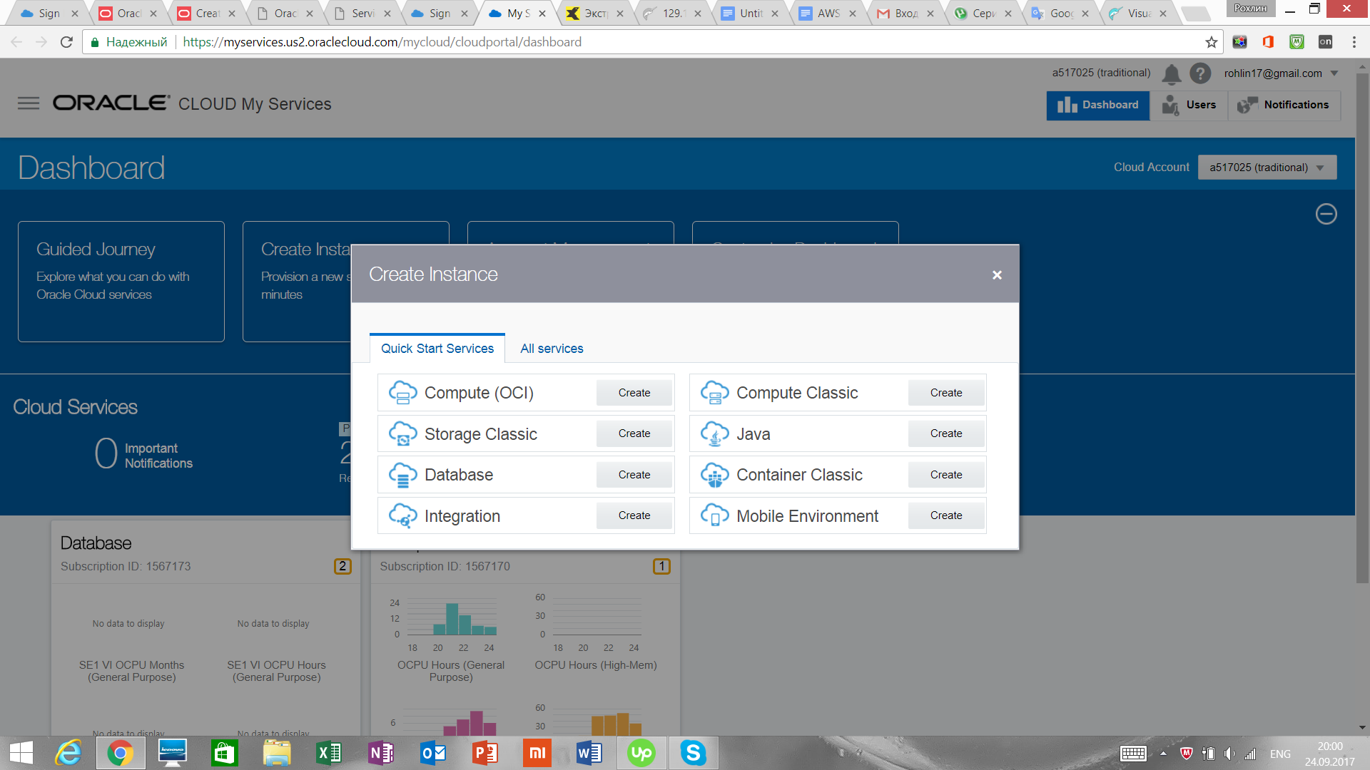Open the rohlin17@gmail.com user menu
This screenshot has width=1370, height=770.
[1280, 73]
